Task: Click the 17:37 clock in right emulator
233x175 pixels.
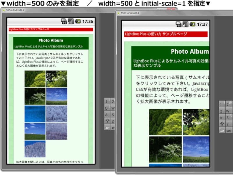Action: (x=202, y=24)
